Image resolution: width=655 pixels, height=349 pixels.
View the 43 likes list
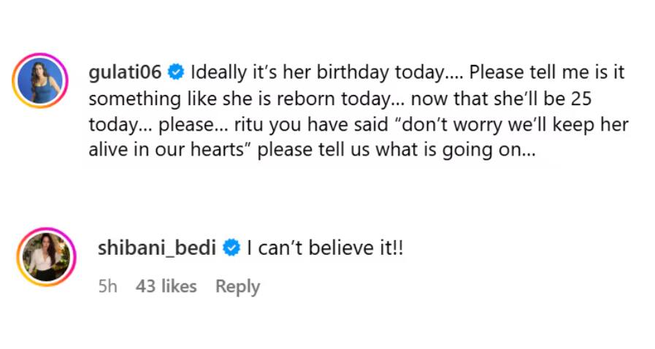(x=166, y=287)
